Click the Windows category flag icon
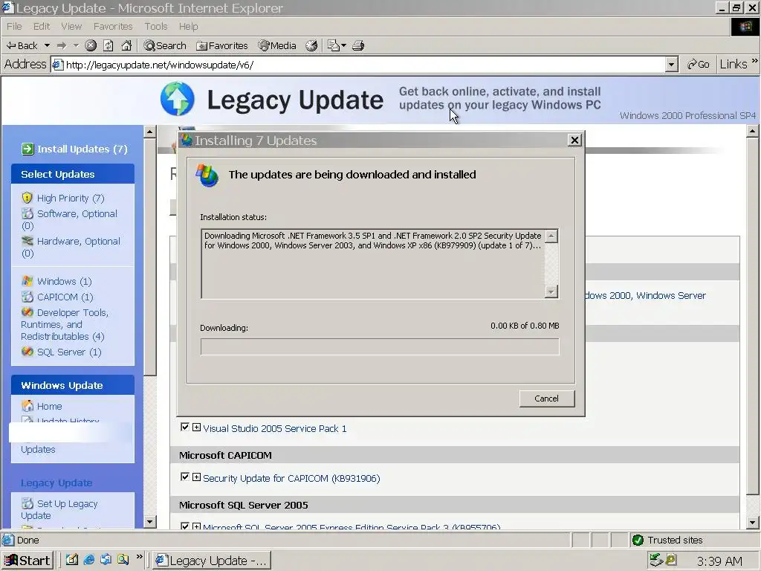The width and height of the screenshot is (761, 571). (27, 280)
